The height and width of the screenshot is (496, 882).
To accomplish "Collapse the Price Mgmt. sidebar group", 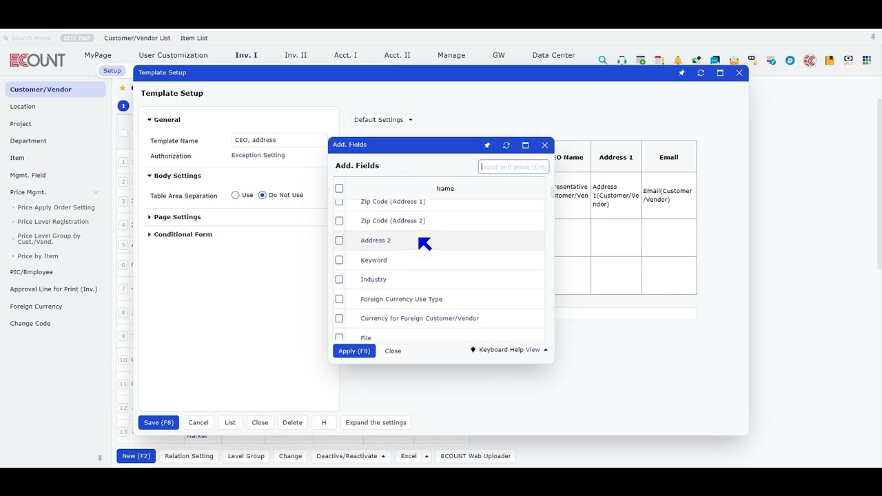I will coord(95,192).
